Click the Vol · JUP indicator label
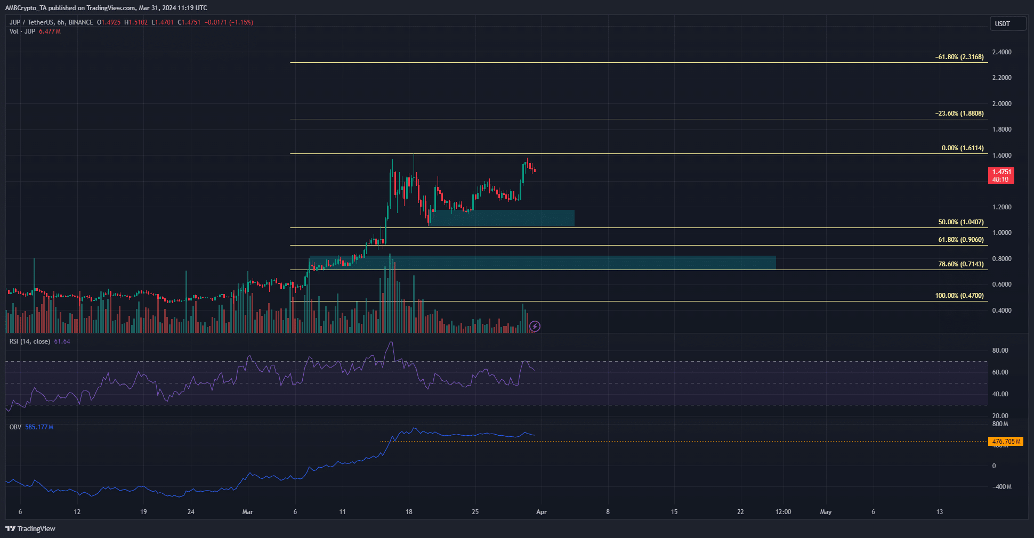Image resolution: width=1034 pixels, height=538 pixels. [22, 31]
